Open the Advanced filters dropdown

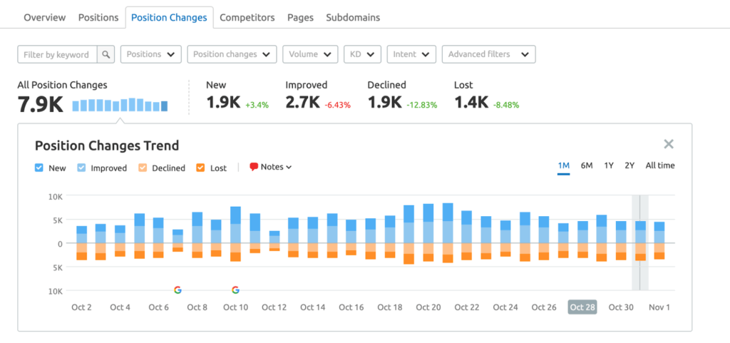[488, 54]
